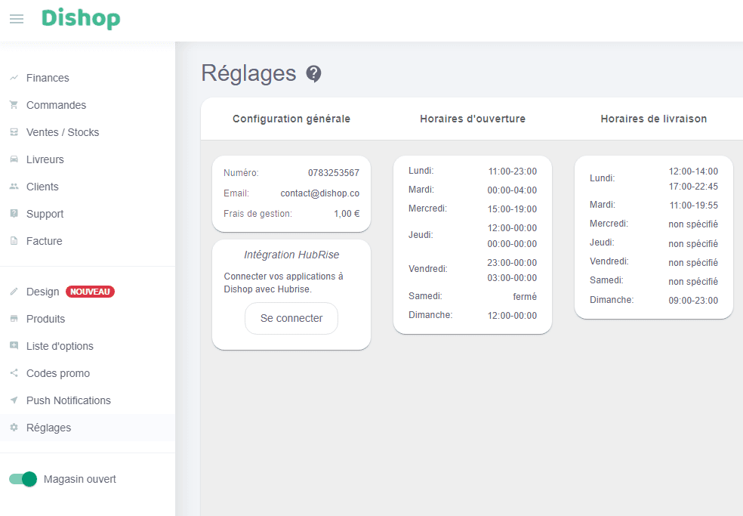Click the Push Notifications arrow icon
This screenshot has height=516, width=743.
(x=14, y=400)
